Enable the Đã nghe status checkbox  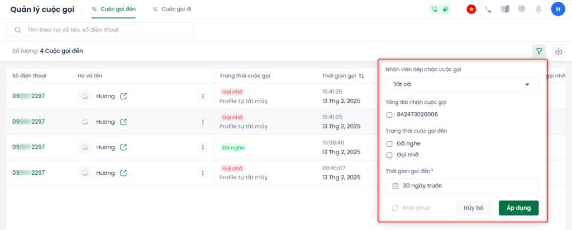(x=389, y=143)
